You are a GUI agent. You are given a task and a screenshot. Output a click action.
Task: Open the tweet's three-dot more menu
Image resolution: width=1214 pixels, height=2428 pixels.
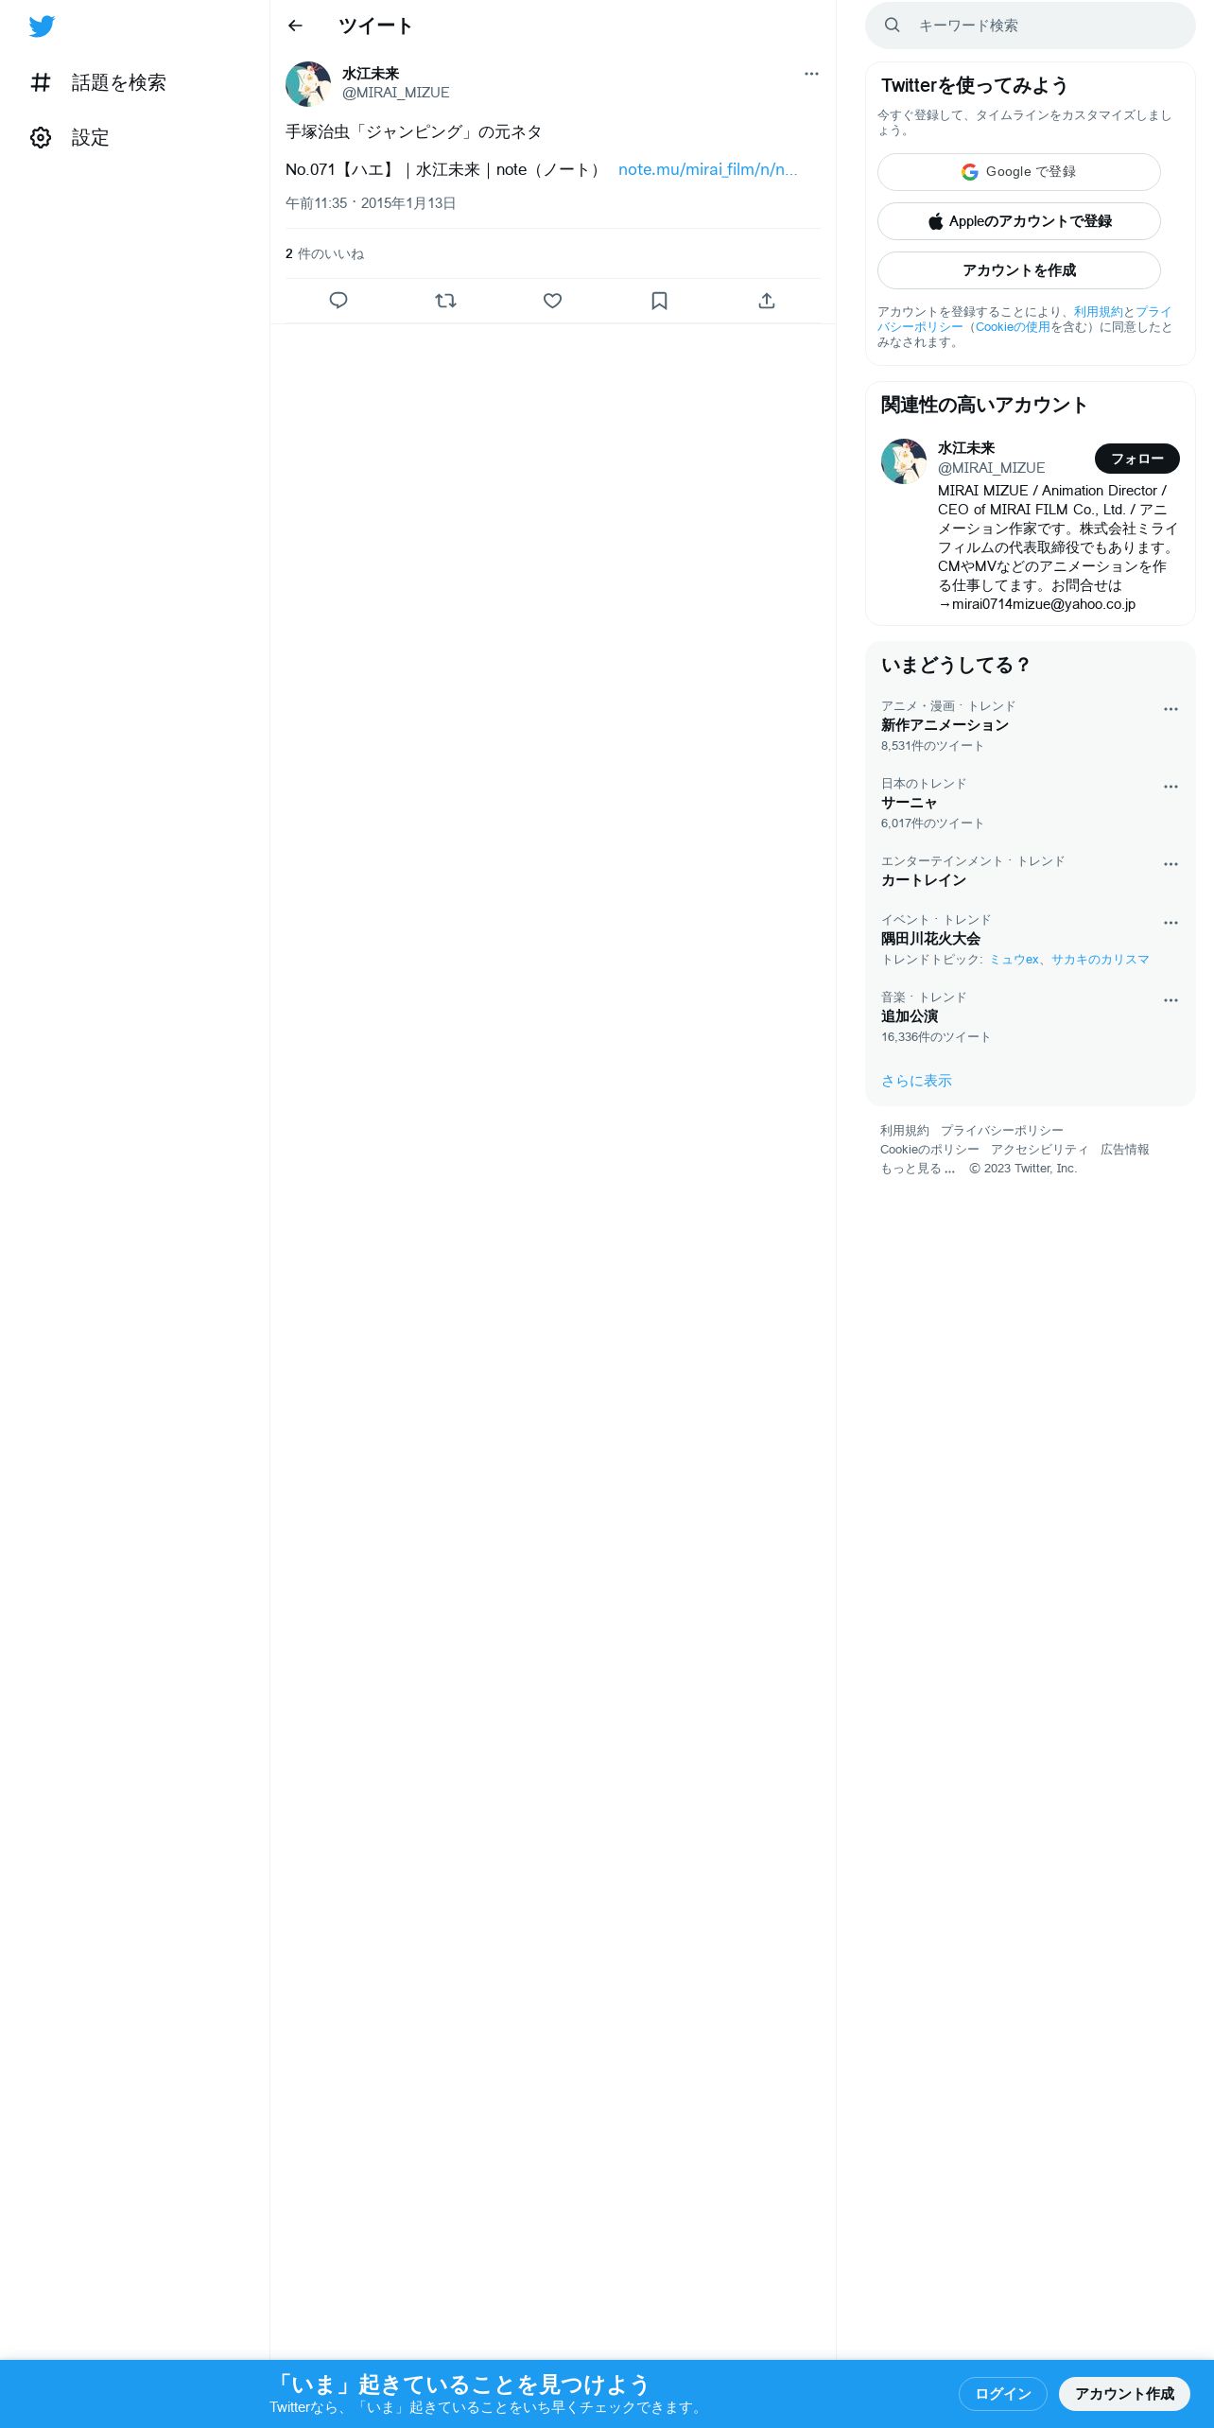811,74
